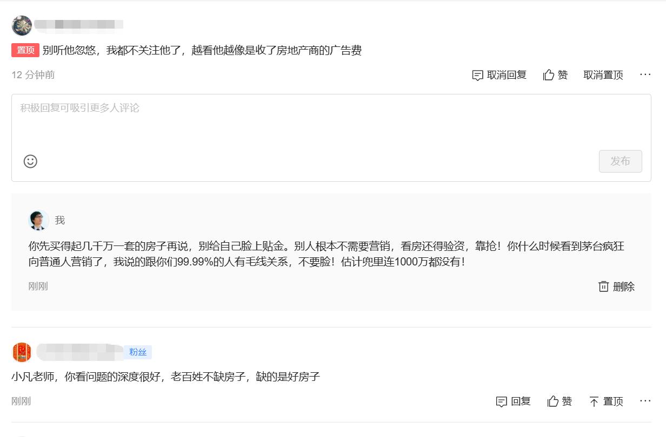
Task: Click the second commenter's red avatar
Action: tap(22, 352)
